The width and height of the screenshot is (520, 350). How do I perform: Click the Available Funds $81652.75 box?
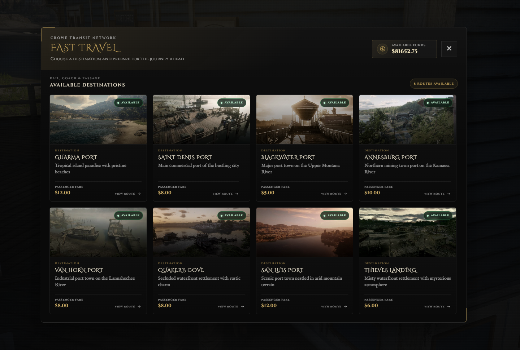404,49
